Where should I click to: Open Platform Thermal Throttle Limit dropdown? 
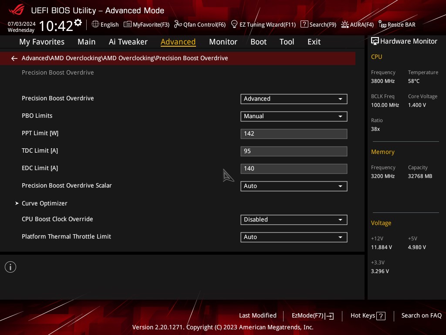pyautogui.click(x=294, y=237)
